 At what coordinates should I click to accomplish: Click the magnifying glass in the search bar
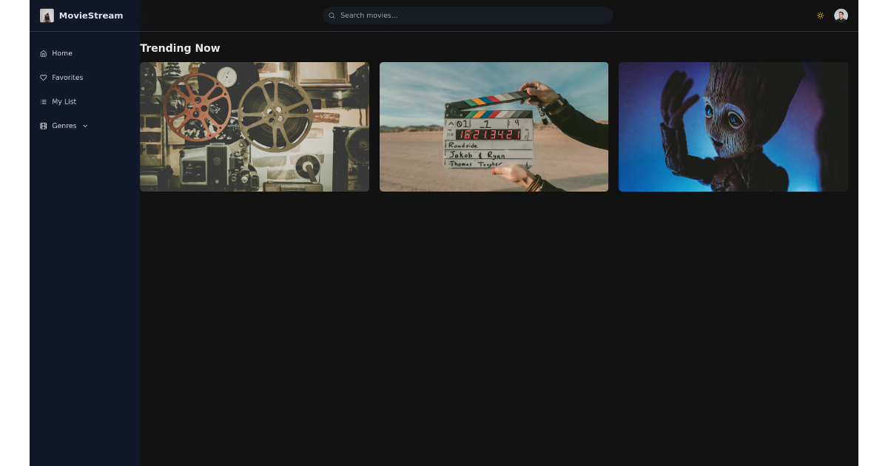[332, 15]
